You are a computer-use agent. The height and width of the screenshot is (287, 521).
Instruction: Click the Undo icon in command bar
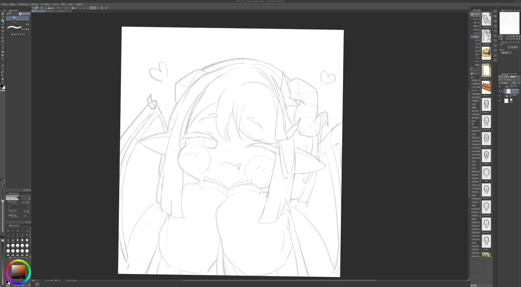coord(58,8)
